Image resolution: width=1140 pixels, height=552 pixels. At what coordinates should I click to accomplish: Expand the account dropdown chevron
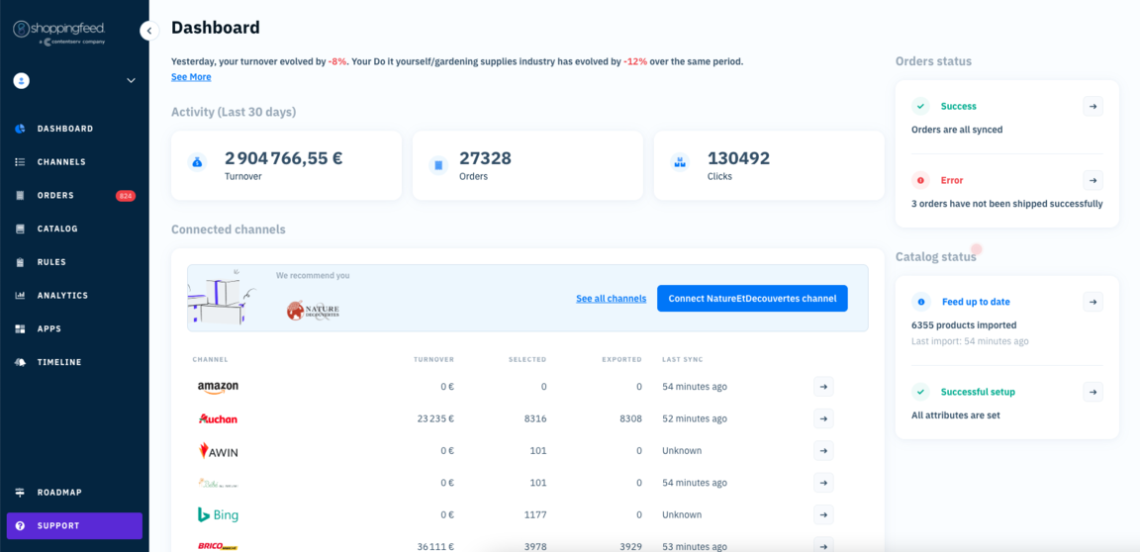click(131, 80)
